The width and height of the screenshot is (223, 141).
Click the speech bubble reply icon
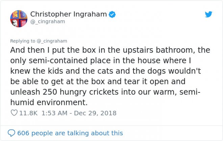pyautogui.click(x=11, y=133)
